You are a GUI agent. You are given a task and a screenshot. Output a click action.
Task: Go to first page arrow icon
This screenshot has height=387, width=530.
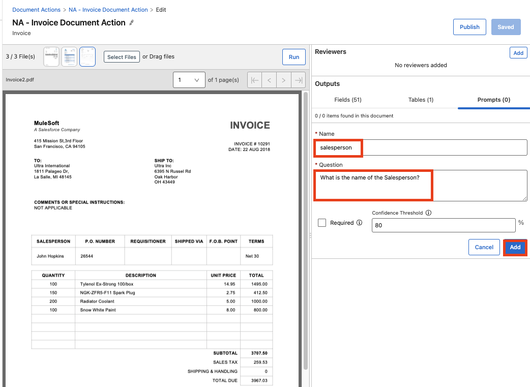tap(255, 80)
